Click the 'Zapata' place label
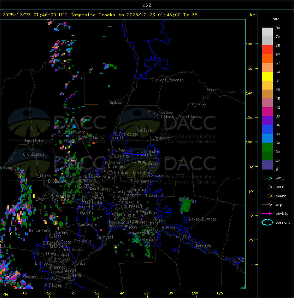The height and width of the screenshot is (298, 294). coord(78,264)
